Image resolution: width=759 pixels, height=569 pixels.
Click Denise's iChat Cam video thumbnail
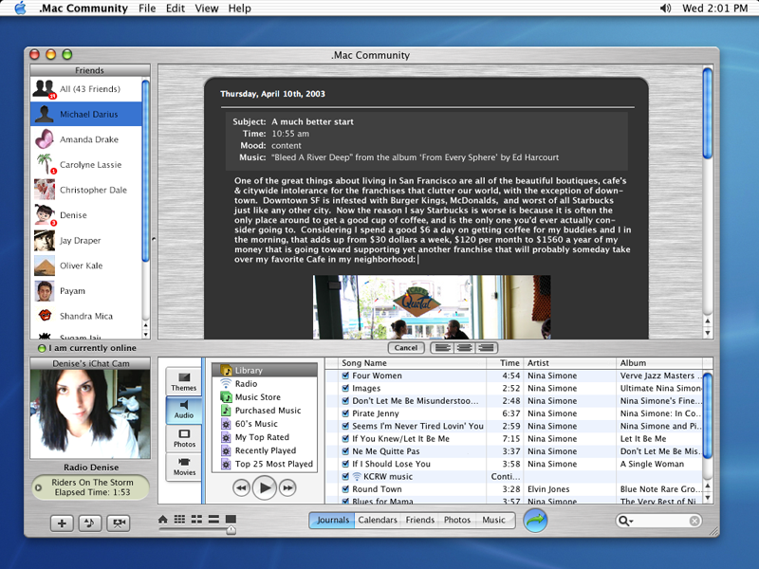click(x=90, y=414)
